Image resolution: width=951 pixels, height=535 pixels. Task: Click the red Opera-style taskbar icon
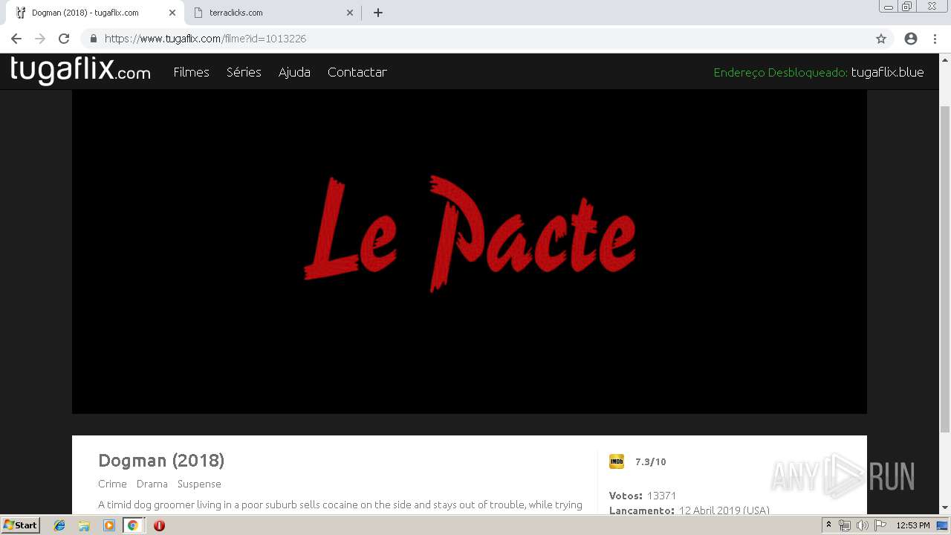pos(159,525)
